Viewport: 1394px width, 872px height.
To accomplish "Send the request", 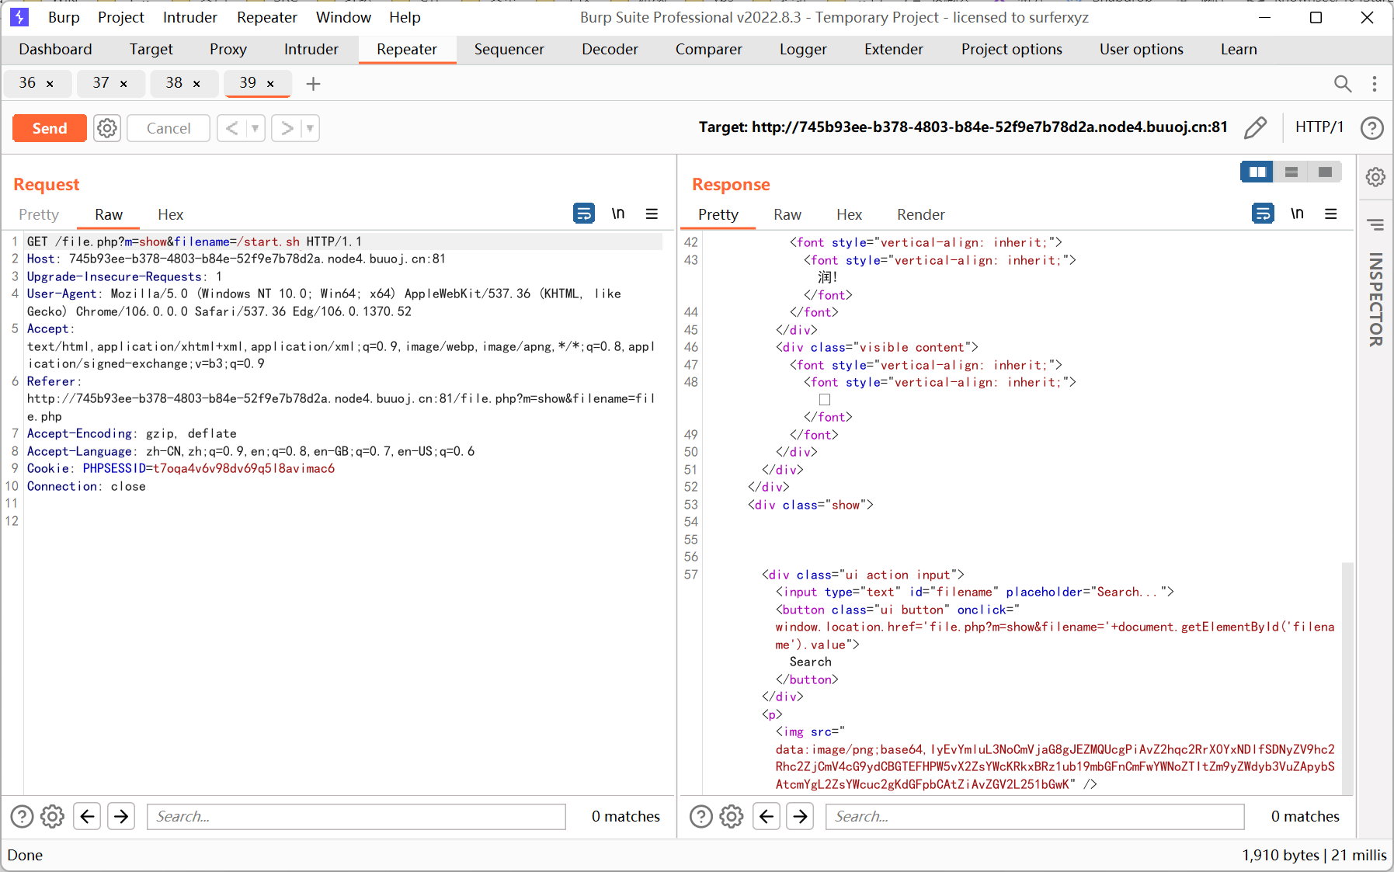I will [x=50, y=128].
